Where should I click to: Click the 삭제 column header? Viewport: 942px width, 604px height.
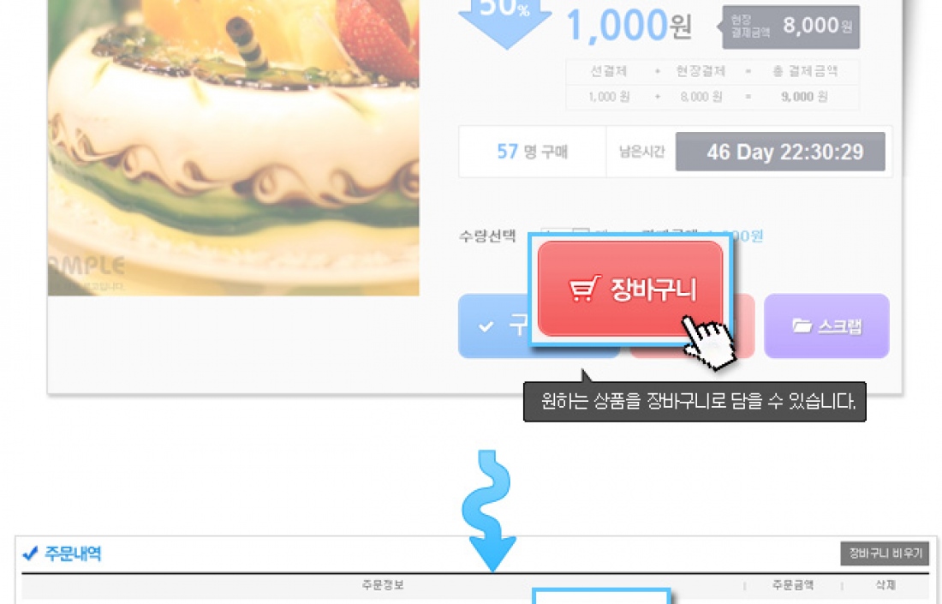pos(885,585)
